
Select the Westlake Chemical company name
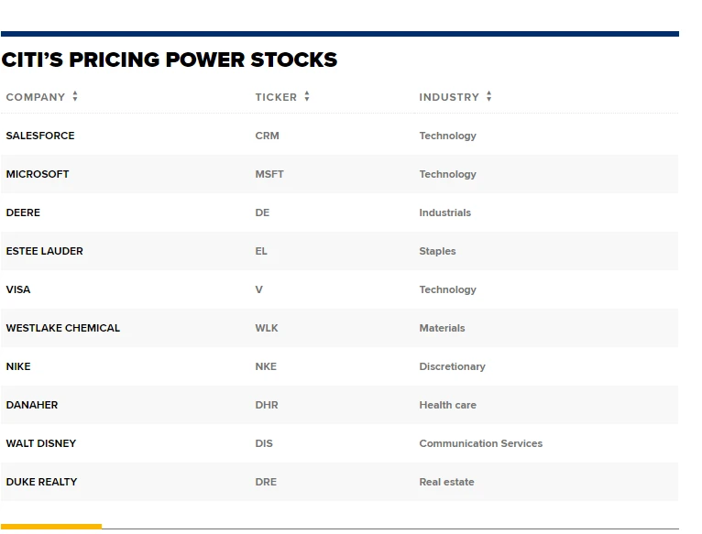[x=62, y=328]
